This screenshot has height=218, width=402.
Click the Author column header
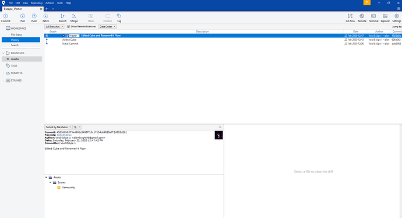pyautogui.click(x=379, y=31)
